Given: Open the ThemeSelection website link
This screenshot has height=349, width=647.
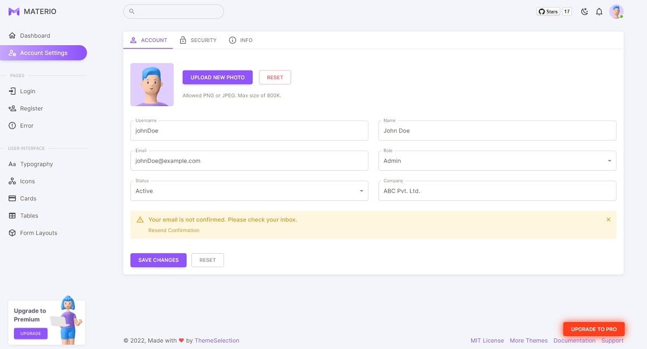Looking at the screenshot, I should coord(217,340).
